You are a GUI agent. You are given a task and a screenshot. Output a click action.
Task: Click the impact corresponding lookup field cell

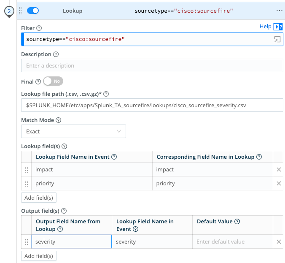[x=212, y=169]
